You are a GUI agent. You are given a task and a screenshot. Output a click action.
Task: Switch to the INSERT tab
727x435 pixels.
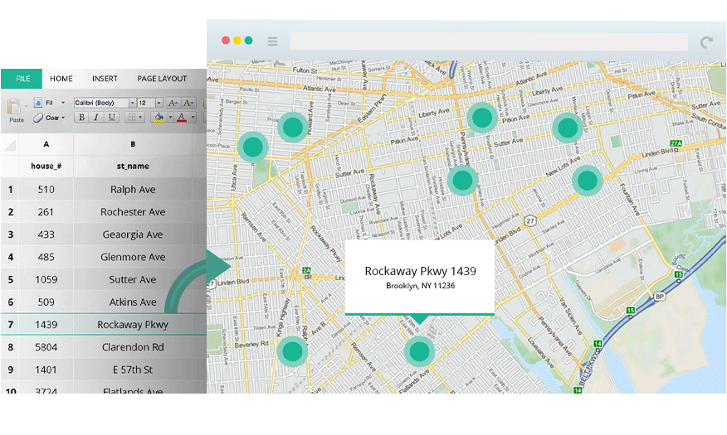coord(105,79)
